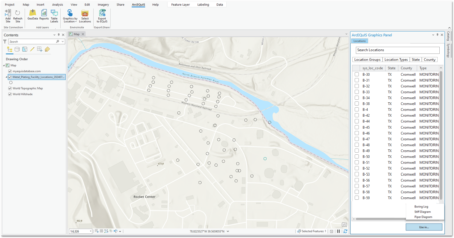Pause map drawing from the status bar
Viewport: 454px width, 238px height.
point(339,231)
